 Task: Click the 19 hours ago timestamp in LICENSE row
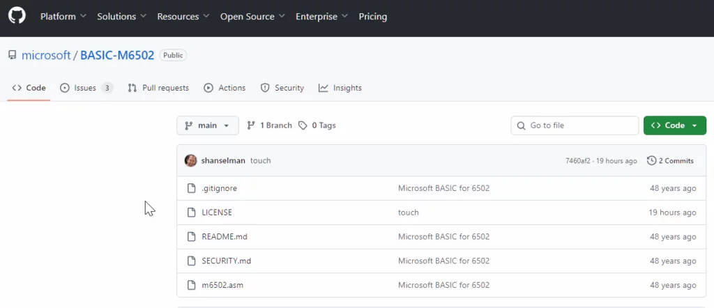pos(673,213)
